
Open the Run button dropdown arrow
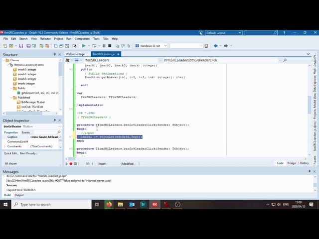89,46
